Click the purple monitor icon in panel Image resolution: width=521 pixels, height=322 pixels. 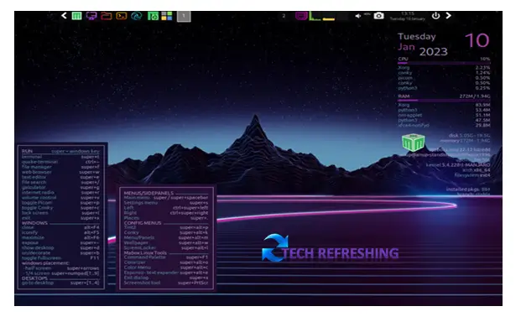pos(91,16)
